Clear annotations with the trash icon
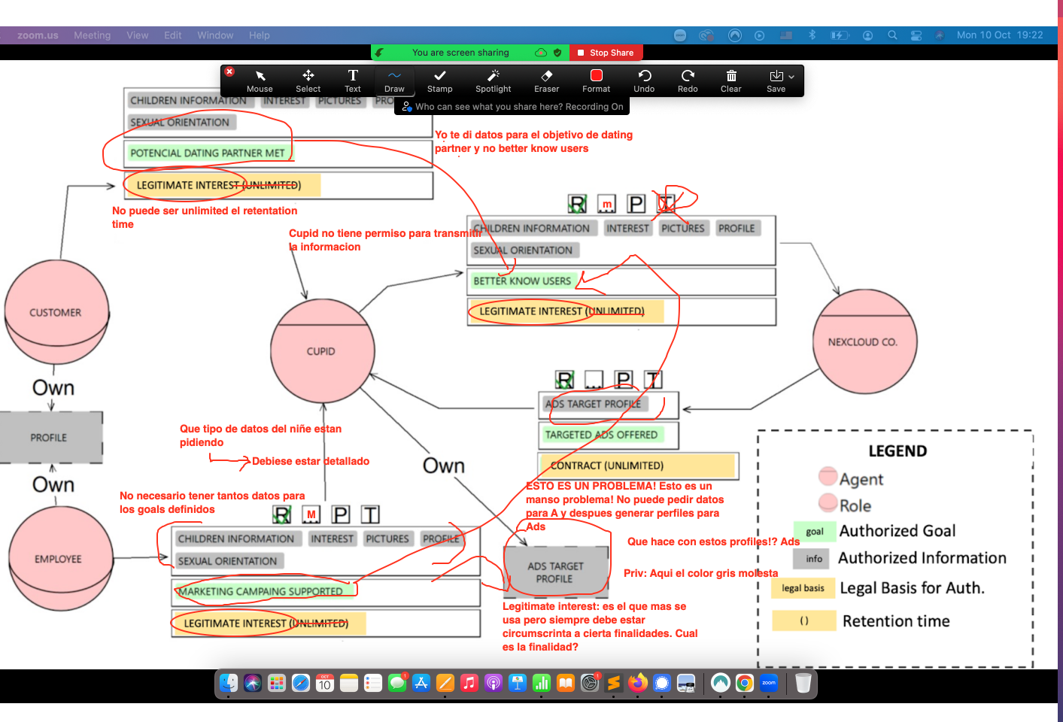Viewport: 1063px width, 722px height. (x=730, y=80)
